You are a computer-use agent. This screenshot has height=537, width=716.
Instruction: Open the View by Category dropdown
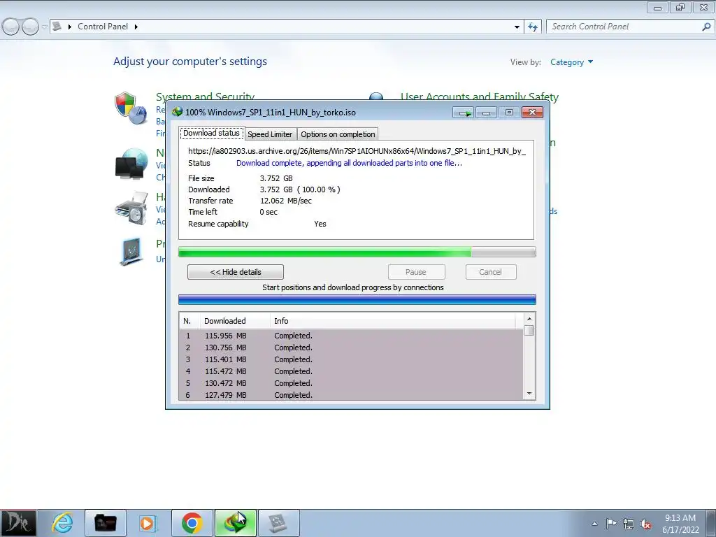click(572, 62)
